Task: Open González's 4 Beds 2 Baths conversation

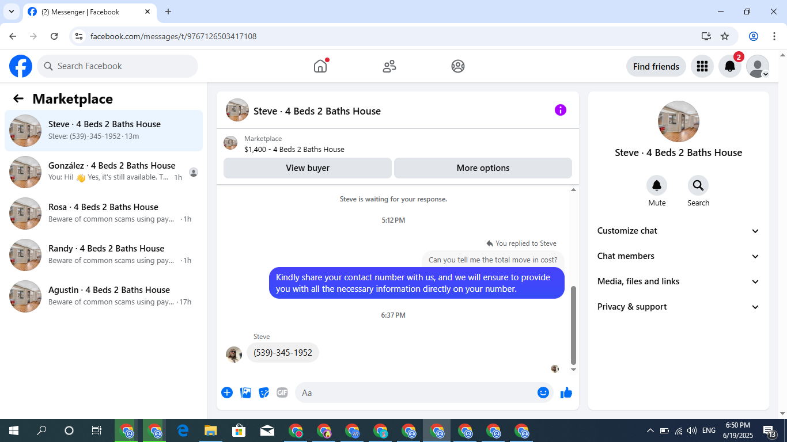Action: [104, 172]
